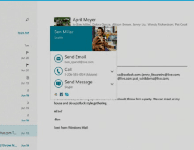This screenshot has width=194, height=150.
Task: Select the highlighted live.com message from Jun 19
Action: (19, 131)
